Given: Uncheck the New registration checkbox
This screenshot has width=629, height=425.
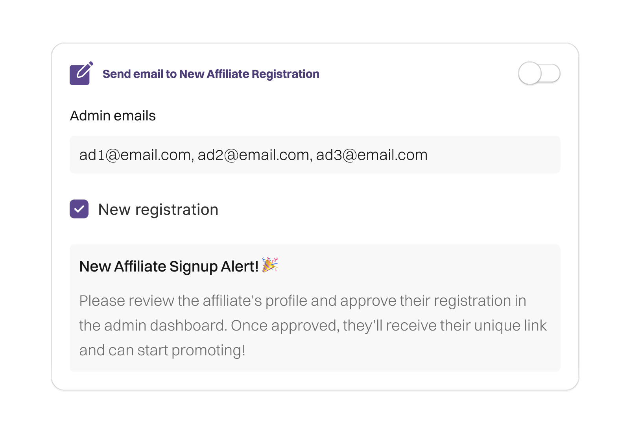Looking at the screenshot, I should pyautogui.click(x=79, y=209).
